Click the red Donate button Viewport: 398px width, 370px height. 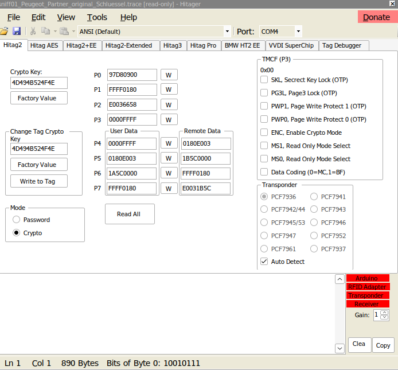[376, 17]
